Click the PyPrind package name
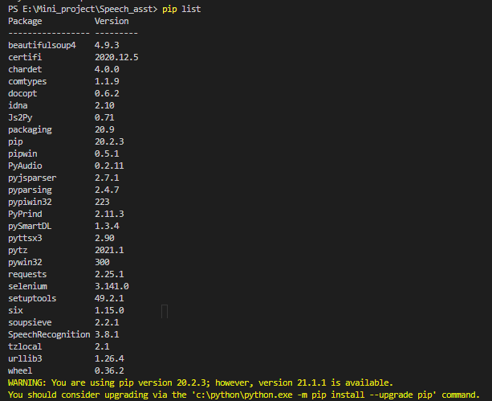Screen dimensions: 492x401 (x=25, y=214)
